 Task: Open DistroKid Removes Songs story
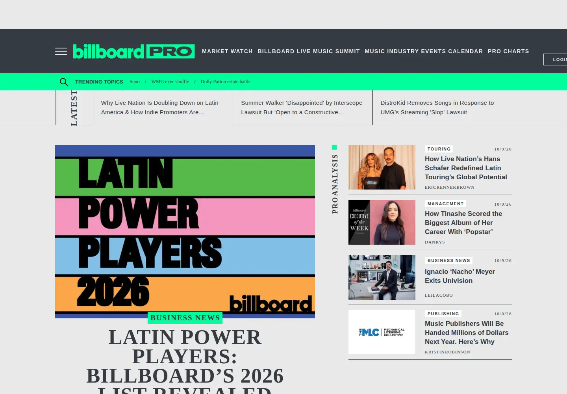tap(437, 108)
